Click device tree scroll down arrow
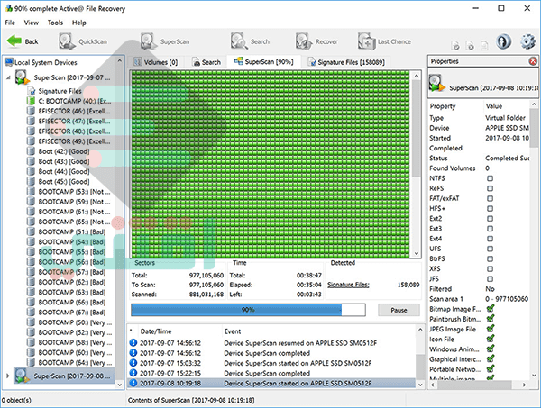Screen dimensions: 541x408 (x=119, y=385)
